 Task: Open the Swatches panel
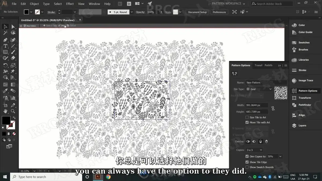pyautogui.click(x=304, y=43)
